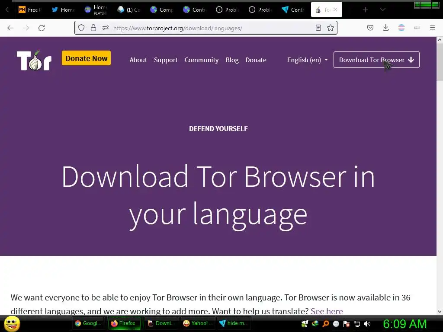Click the DEFEND YOURSELF heading text
The image size is (443, 332).
point(218,129)
